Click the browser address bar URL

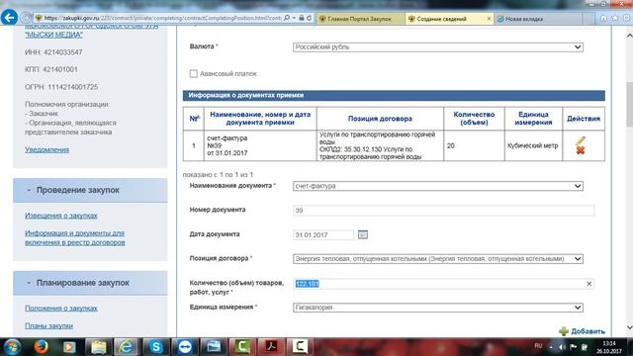[x=161, y=18]
